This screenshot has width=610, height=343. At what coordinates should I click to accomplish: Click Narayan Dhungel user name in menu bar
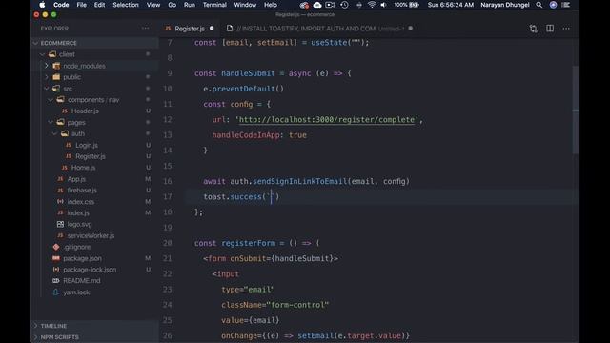pos(505,5)
